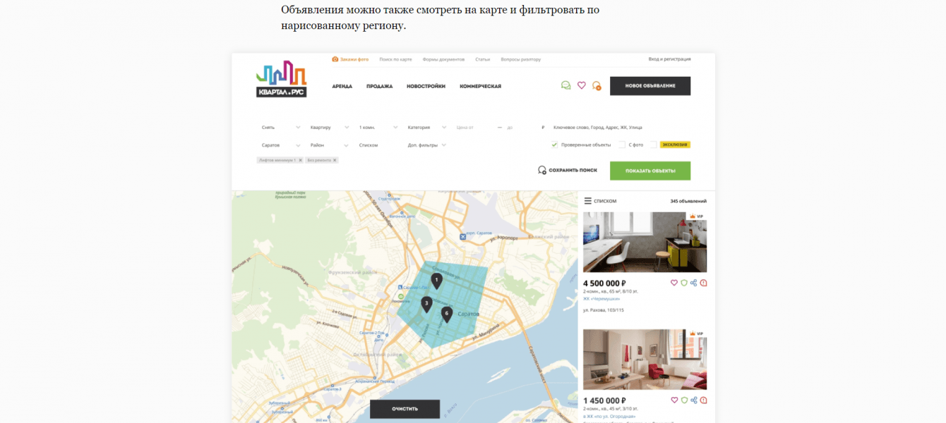This screenshot has width=946, height=423.
Task: Click the magnifier icon beside Сохранить поиск
Action: 542,170
